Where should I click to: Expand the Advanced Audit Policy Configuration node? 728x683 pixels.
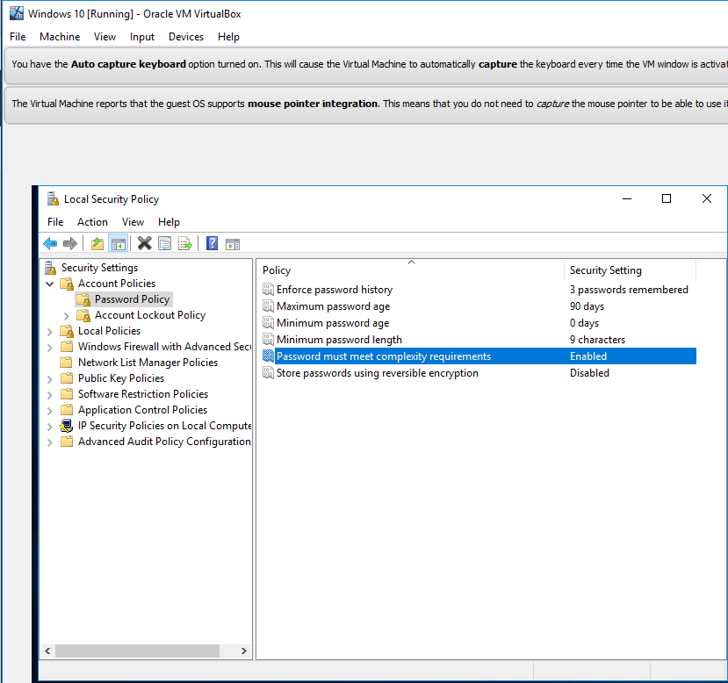50,442
